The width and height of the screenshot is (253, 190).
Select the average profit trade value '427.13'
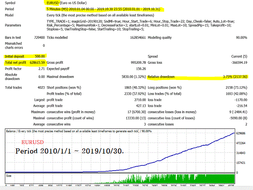point(141,106)
